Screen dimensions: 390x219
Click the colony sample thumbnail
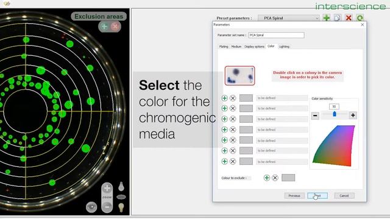coord(239,75)
